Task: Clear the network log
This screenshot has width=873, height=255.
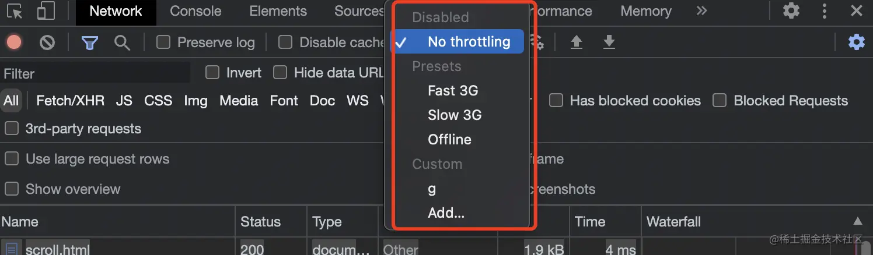Action: pyautogui.click(x=47, y=42)
